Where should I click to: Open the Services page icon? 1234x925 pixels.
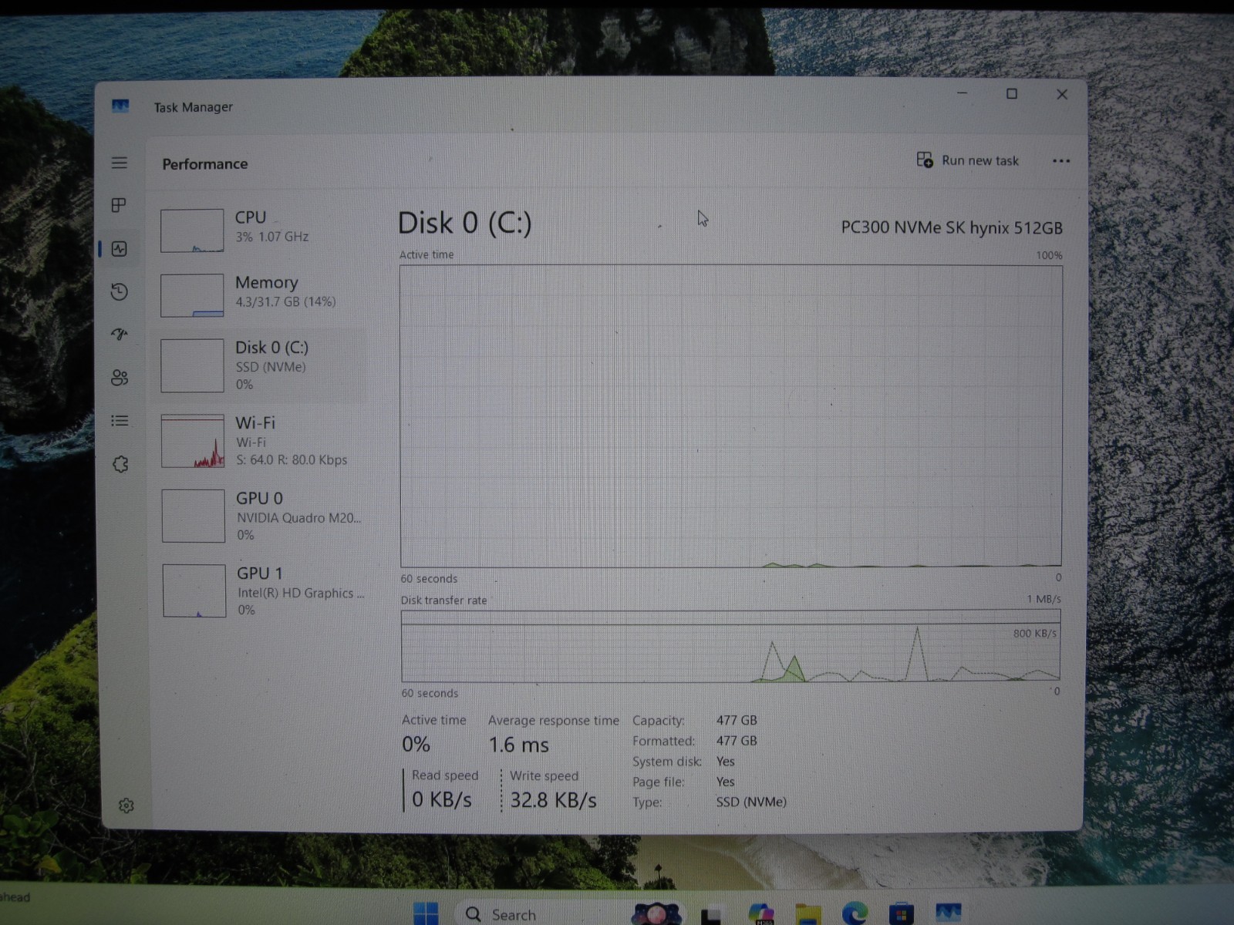point(120,464)
